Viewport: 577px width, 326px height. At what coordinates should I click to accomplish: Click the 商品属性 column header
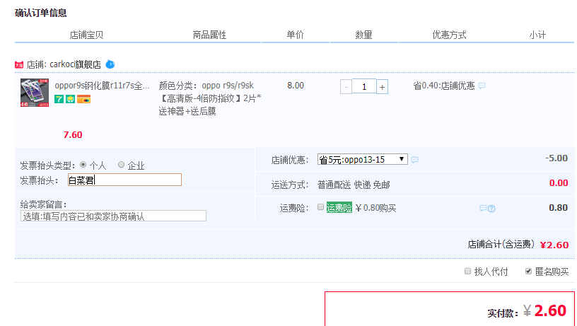click(x=209, y=35)
